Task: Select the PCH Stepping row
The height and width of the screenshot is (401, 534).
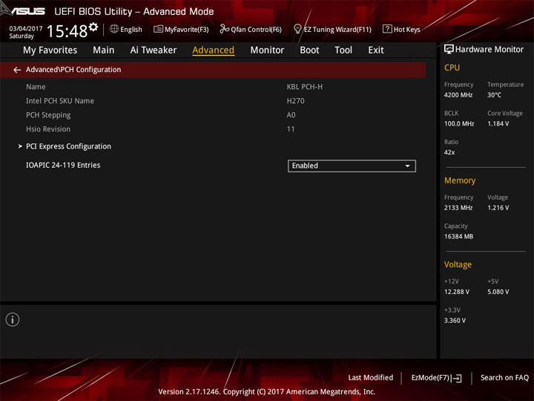Action: tap(48, 115)
